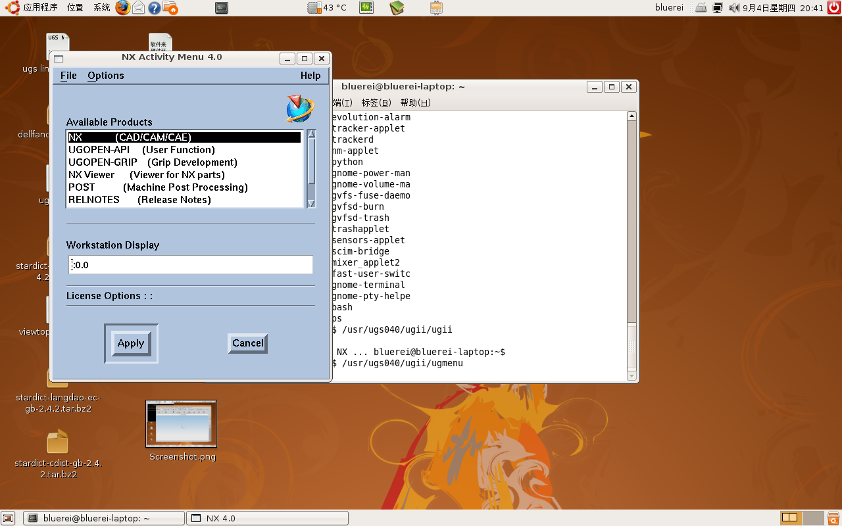Select UGOPEN-GRIP (Grip Development) product
Screen dimensions: 842x526
pyautogui.click(x=184, y=162)
